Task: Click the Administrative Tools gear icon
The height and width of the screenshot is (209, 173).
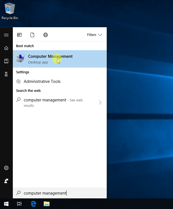Action: 19,81
